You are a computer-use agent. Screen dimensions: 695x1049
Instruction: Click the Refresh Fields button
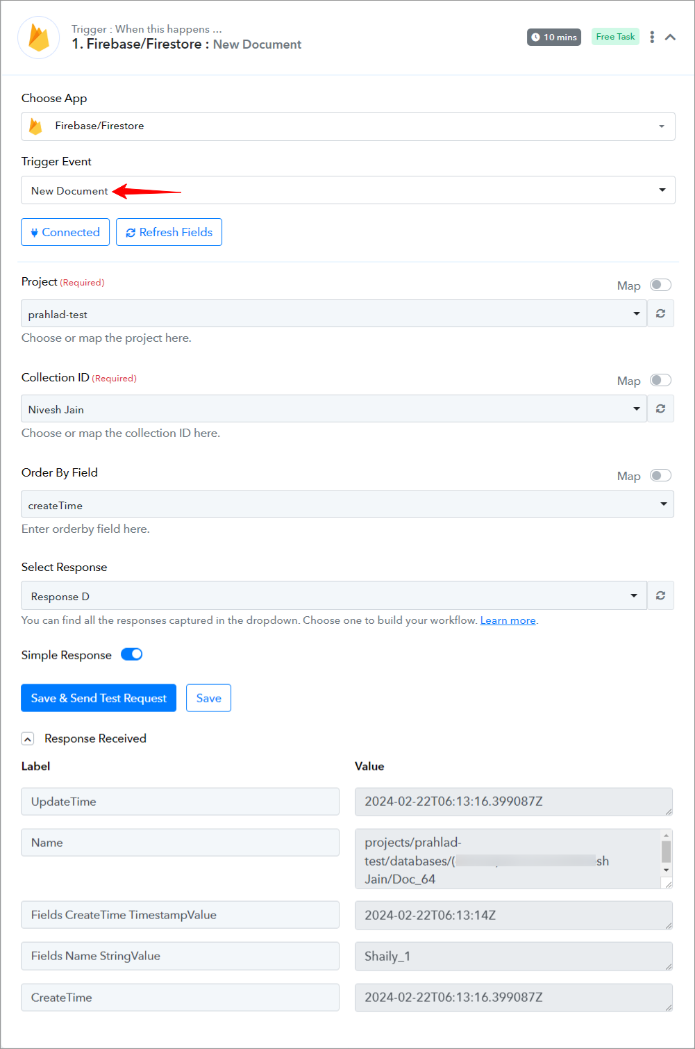(x=169, y=232)
